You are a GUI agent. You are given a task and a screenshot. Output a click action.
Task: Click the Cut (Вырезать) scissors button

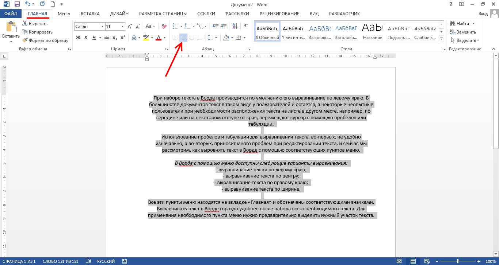[x=35, y=24]
